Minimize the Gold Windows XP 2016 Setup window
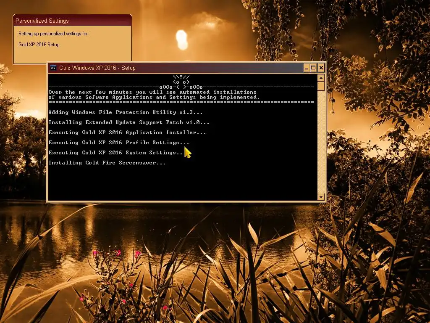Image resolution: width=430 pixels, height=323 pixels. click(307, 68)
